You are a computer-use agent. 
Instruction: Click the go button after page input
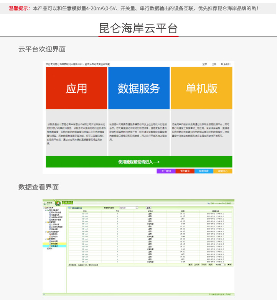(229, 265)
